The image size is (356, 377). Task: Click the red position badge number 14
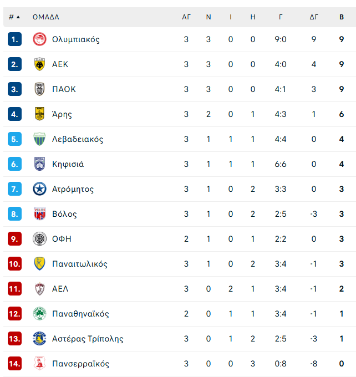pos(15,364)
